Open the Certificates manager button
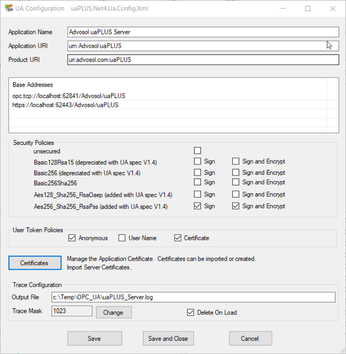 35,263
